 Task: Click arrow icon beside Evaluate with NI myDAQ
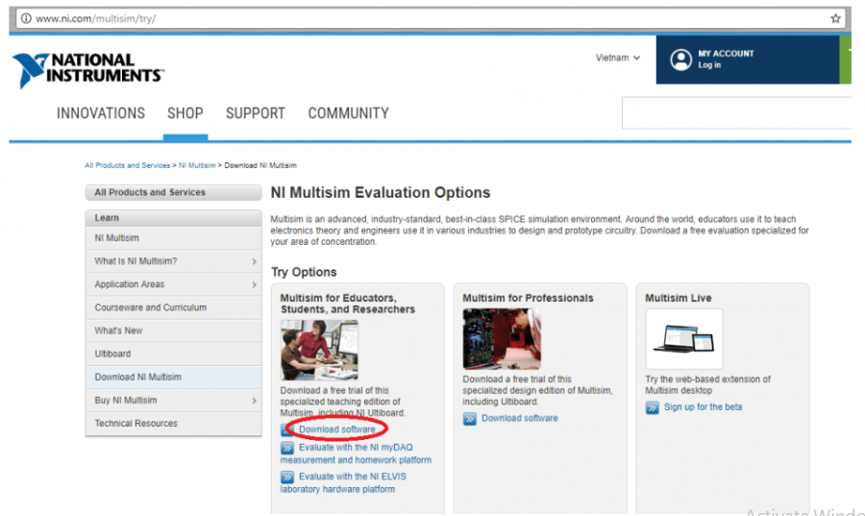click(x=287, y=448)
